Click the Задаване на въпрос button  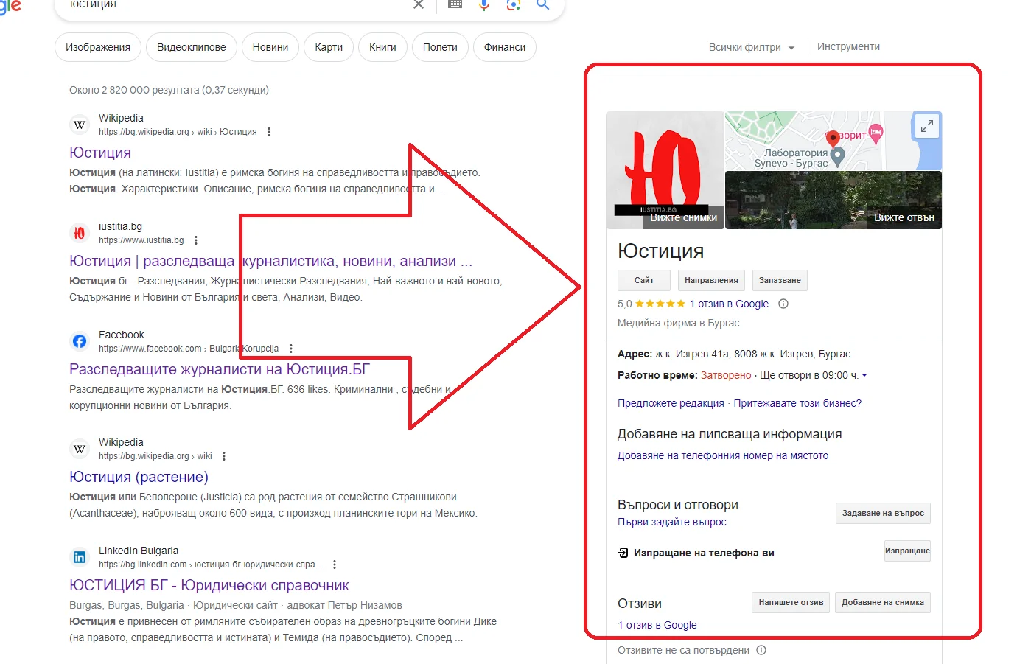[x=883, y=513]
